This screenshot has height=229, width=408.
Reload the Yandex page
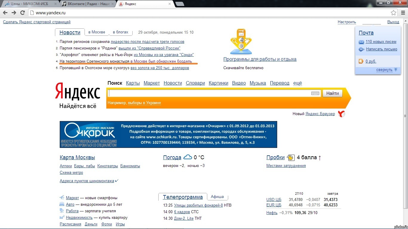pos(22,13)
